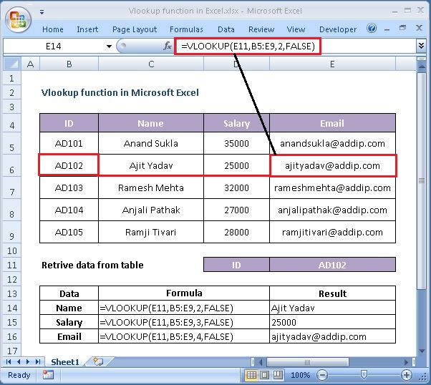Select column A header
Image resolution: width=431 pixels, height=385 pixels.
[31, 64]
